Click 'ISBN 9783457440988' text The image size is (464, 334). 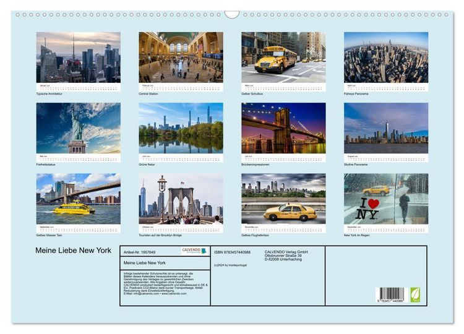pos(232,252)
